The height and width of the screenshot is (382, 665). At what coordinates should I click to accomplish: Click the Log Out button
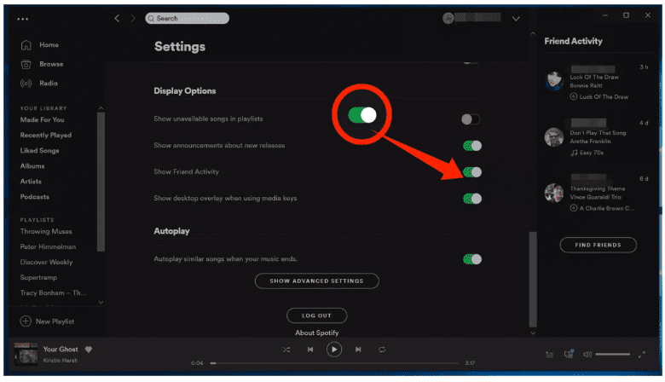point(317,315)
